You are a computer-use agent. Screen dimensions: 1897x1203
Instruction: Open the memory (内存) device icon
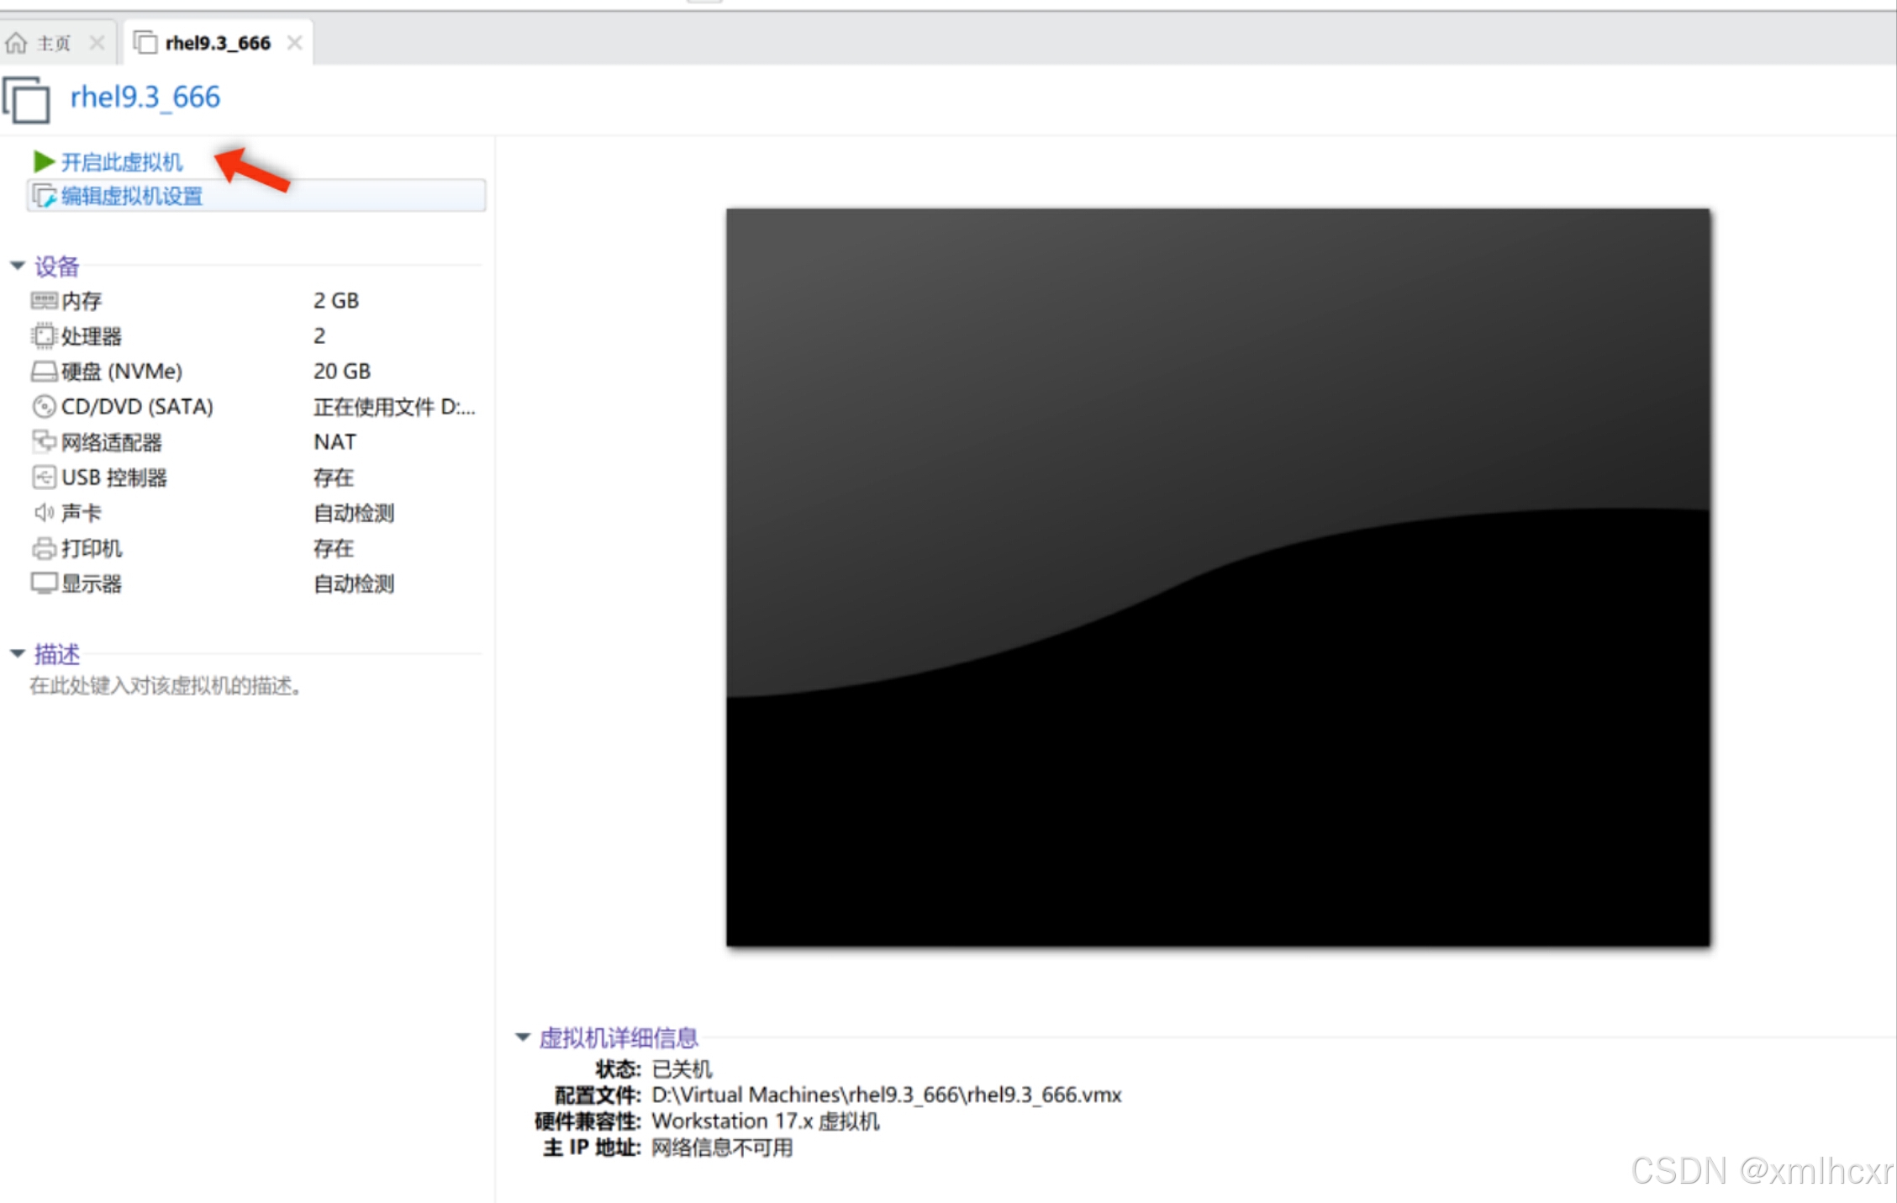pos(44,301)
